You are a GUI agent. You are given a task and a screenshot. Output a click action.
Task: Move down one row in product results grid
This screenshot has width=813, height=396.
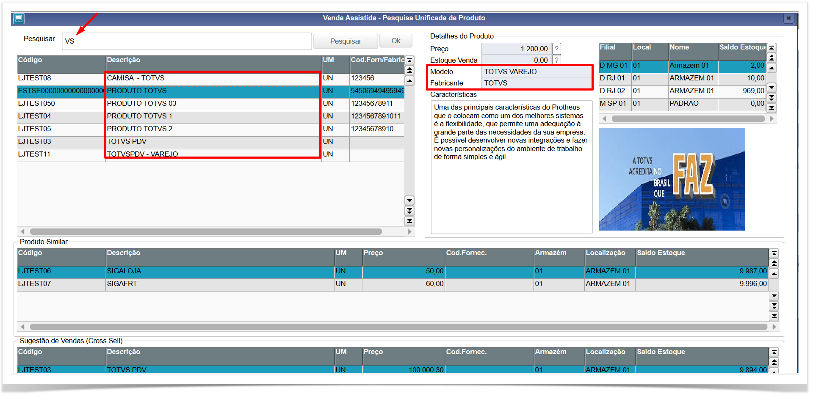[409, 200]
